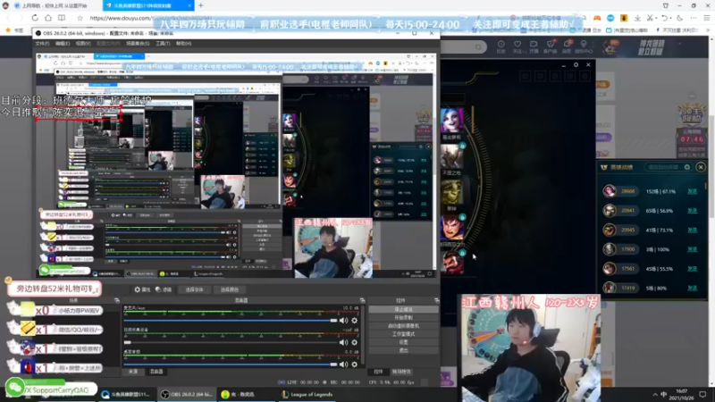Image resolution: width=715 pixels, height=402 pixels.
Task: Open Douyu messages icon
Action: click(567, 46)
